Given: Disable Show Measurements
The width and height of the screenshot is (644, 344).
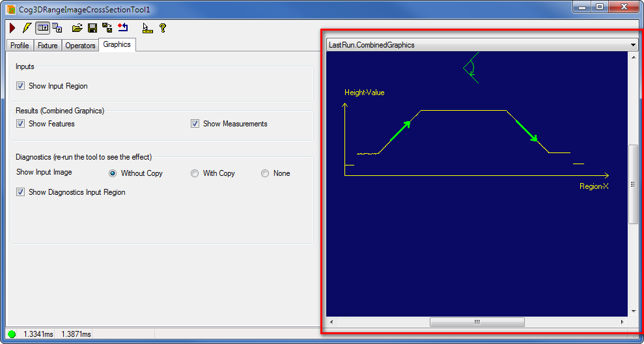Looking at the screenshot, I should [195, 124].
